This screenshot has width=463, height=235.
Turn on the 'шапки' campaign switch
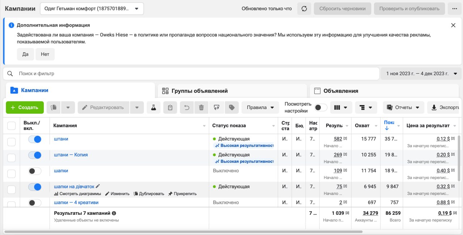(x=35, y=171)
